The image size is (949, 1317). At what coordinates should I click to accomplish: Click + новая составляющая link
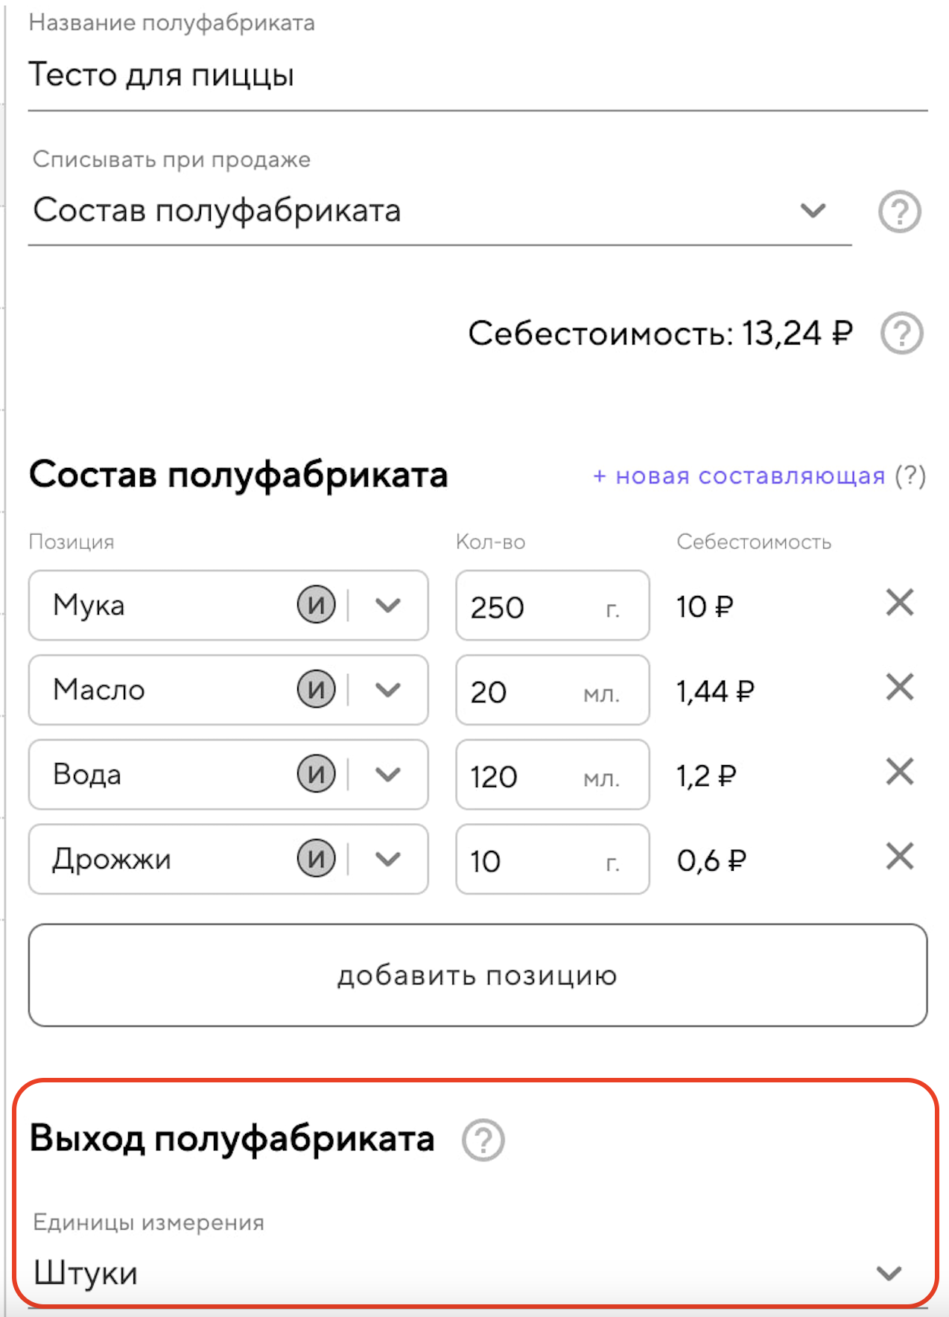(x=738, y=476)
